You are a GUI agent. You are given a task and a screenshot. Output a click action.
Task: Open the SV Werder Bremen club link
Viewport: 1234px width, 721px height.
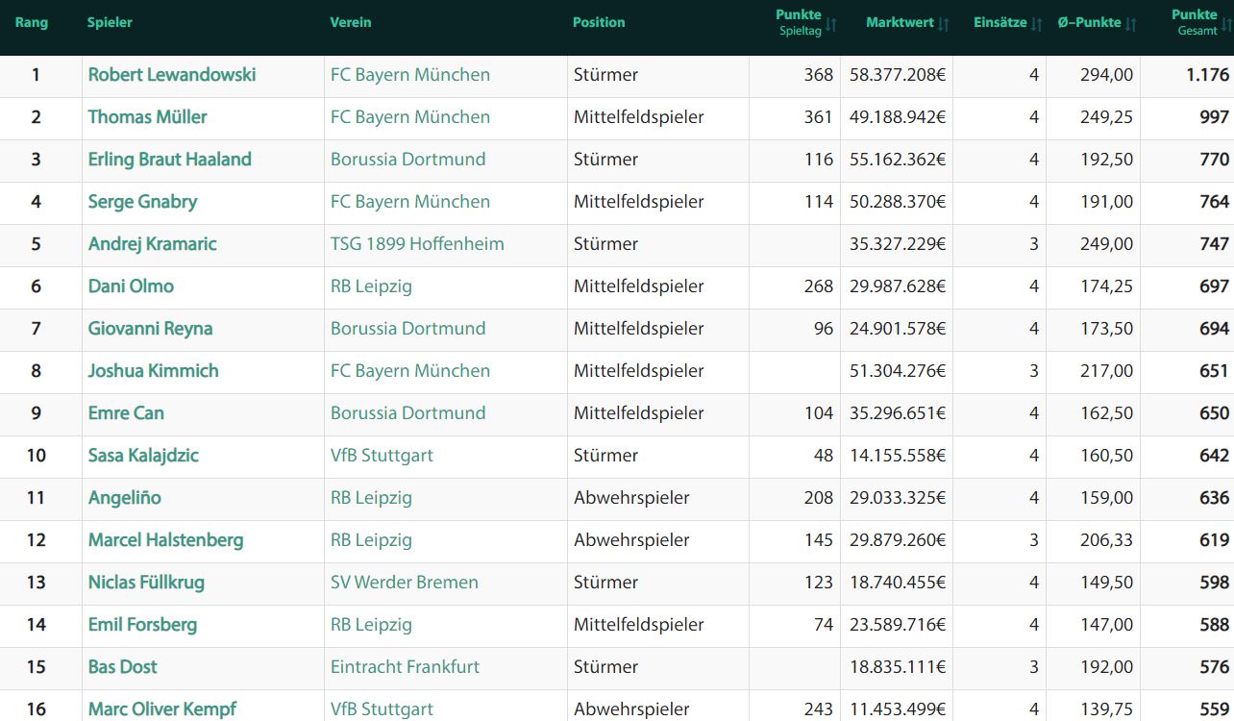pos(405,583)
